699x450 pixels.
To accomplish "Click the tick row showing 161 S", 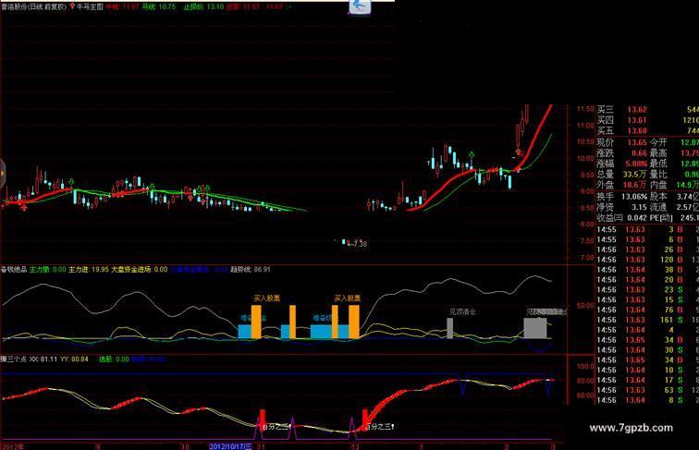I will coord(648,320).
